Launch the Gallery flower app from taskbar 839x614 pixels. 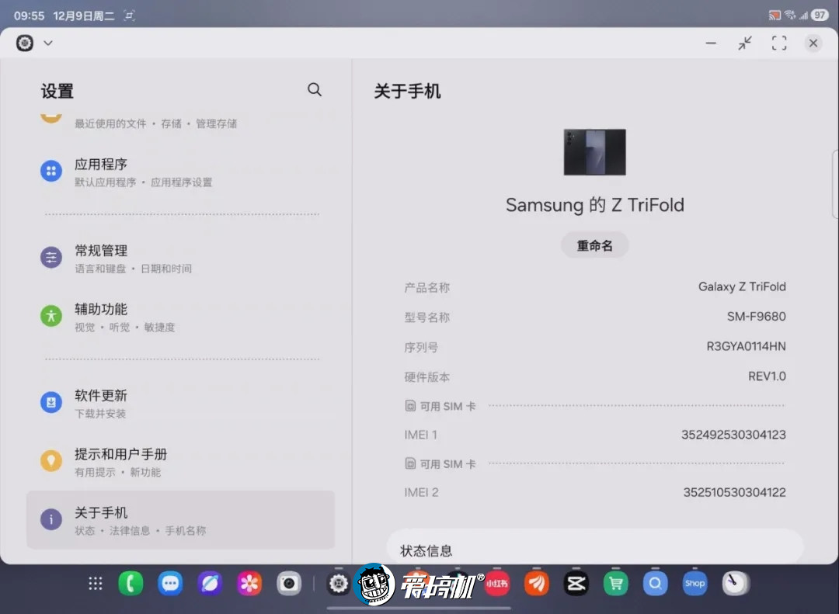click(249, 584)
